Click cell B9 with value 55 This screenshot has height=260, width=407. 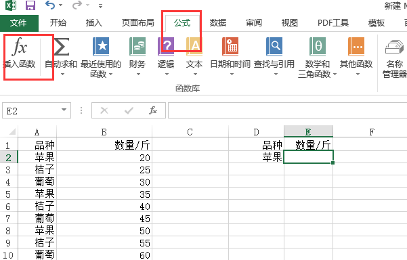coord(104,242)
